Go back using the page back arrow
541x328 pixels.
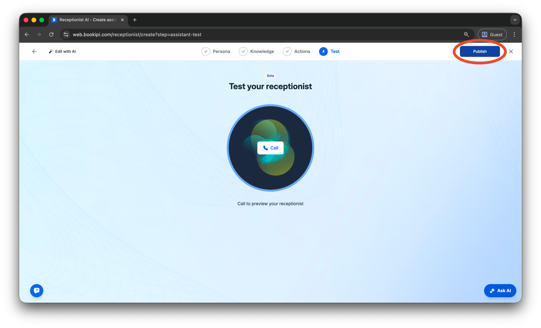point(34,52)
